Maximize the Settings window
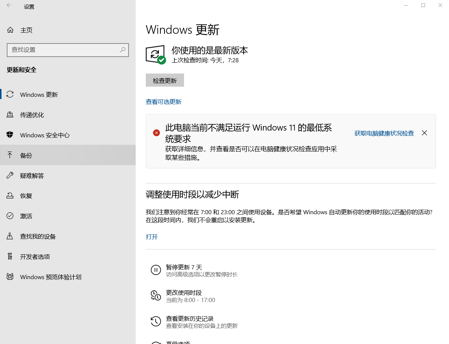This screenshot has width=449, height=344. (x=423, y=5)
